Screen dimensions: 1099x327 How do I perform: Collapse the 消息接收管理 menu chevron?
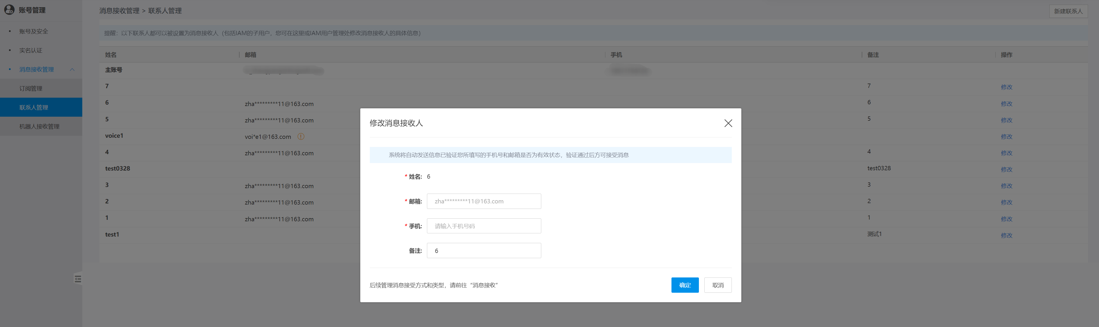[x=72, y=69]
